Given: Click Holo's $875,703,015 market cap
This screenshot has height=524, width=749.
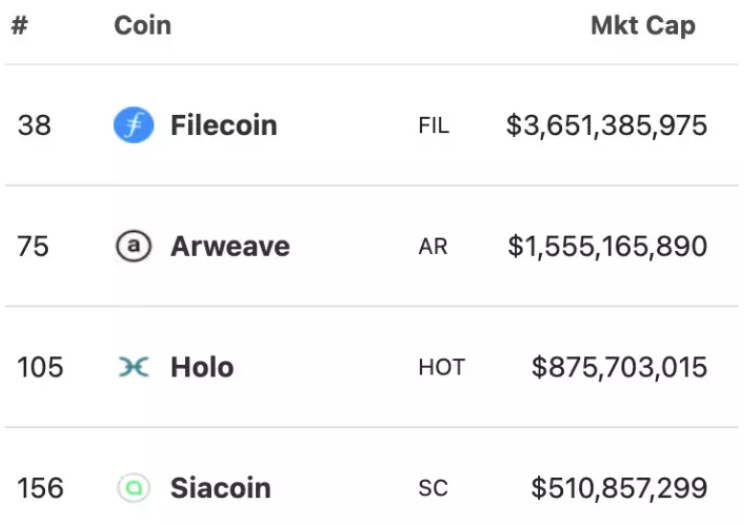Looking at the screenshot, I should (620, 368).
